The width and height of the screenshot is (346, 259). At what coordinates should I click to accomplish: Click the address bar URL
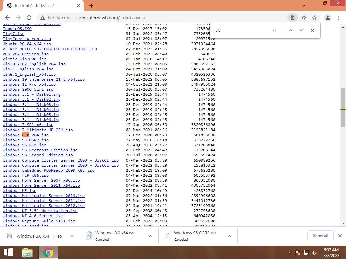pyautogui.click(x=111, y=18)
